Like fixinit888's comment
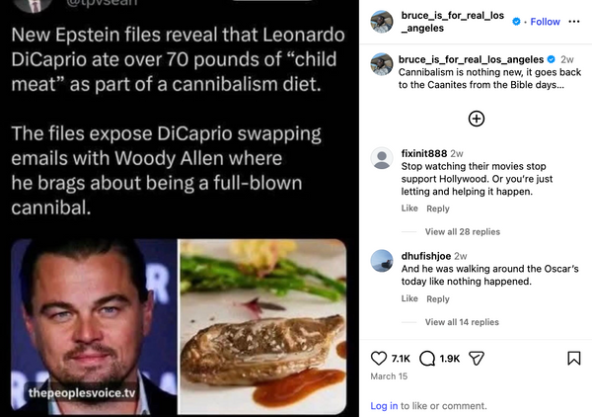 pos(409,208)
